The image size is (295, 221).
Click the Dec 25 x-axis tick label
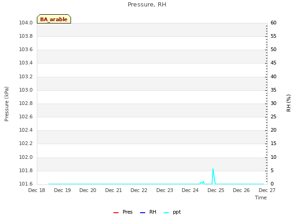(x=216, y=190)
